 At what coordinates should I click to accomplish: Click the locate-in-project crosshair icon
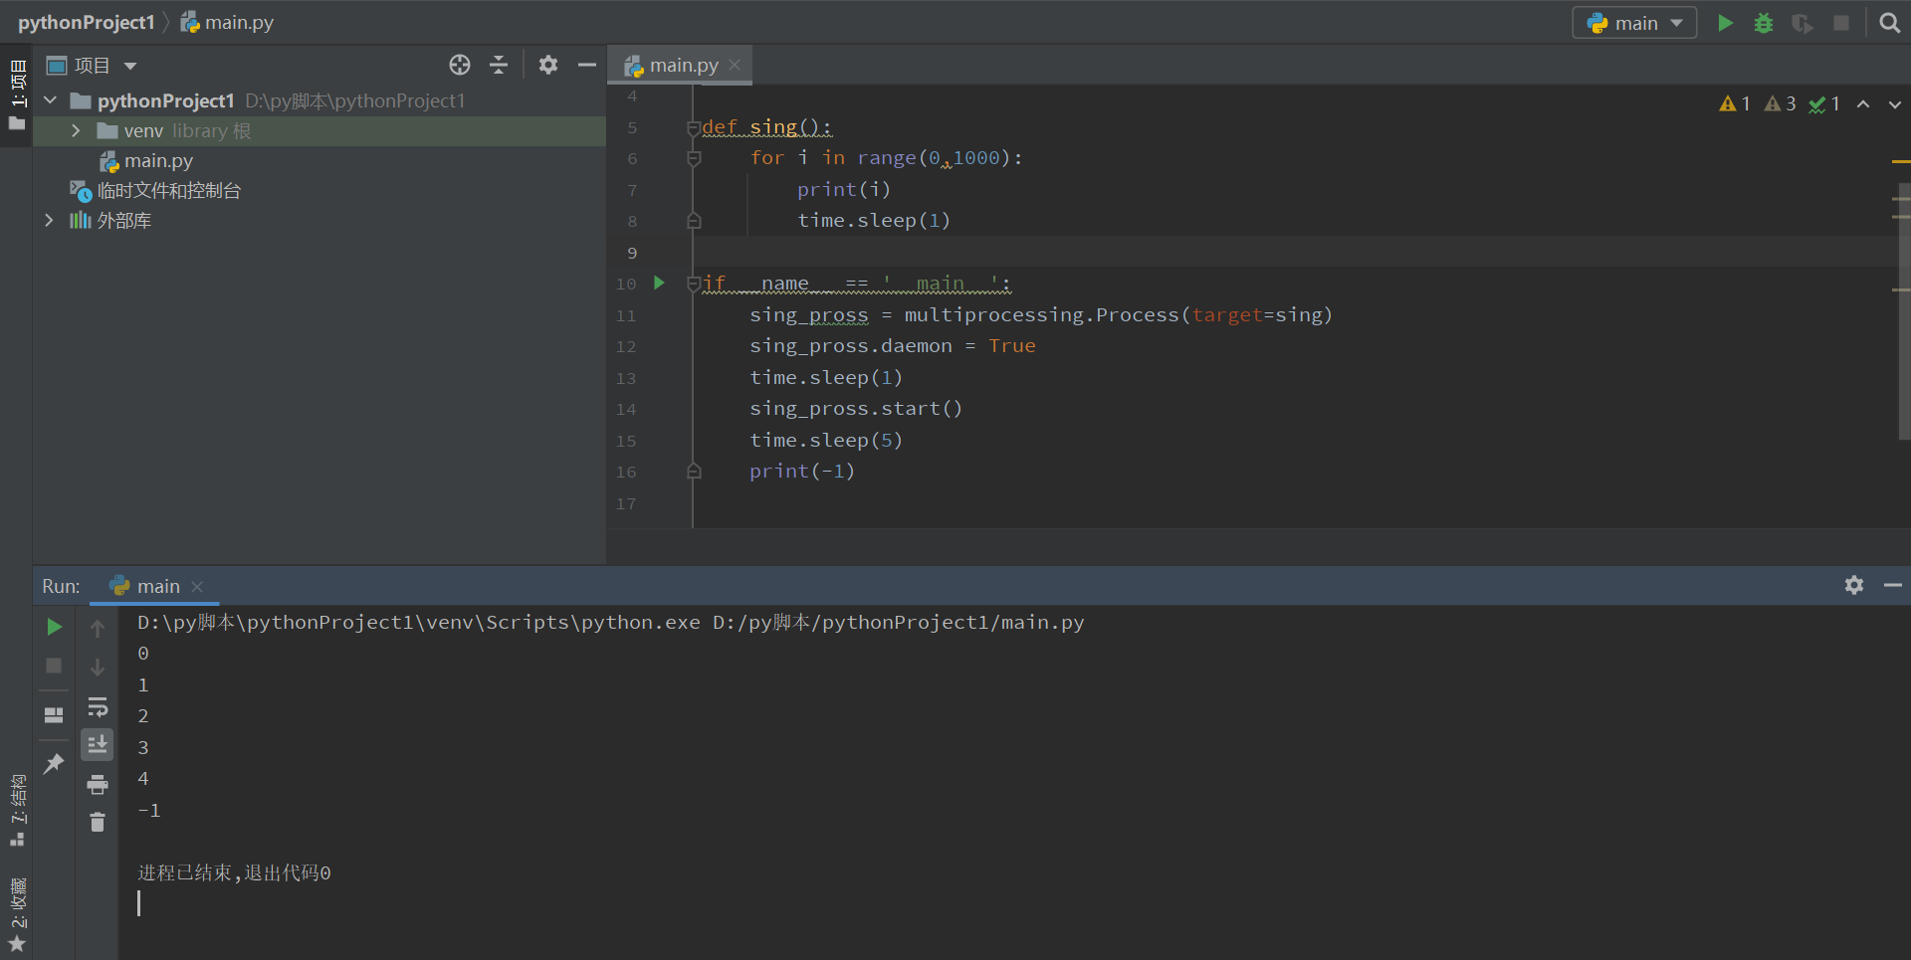pos(459,66)
